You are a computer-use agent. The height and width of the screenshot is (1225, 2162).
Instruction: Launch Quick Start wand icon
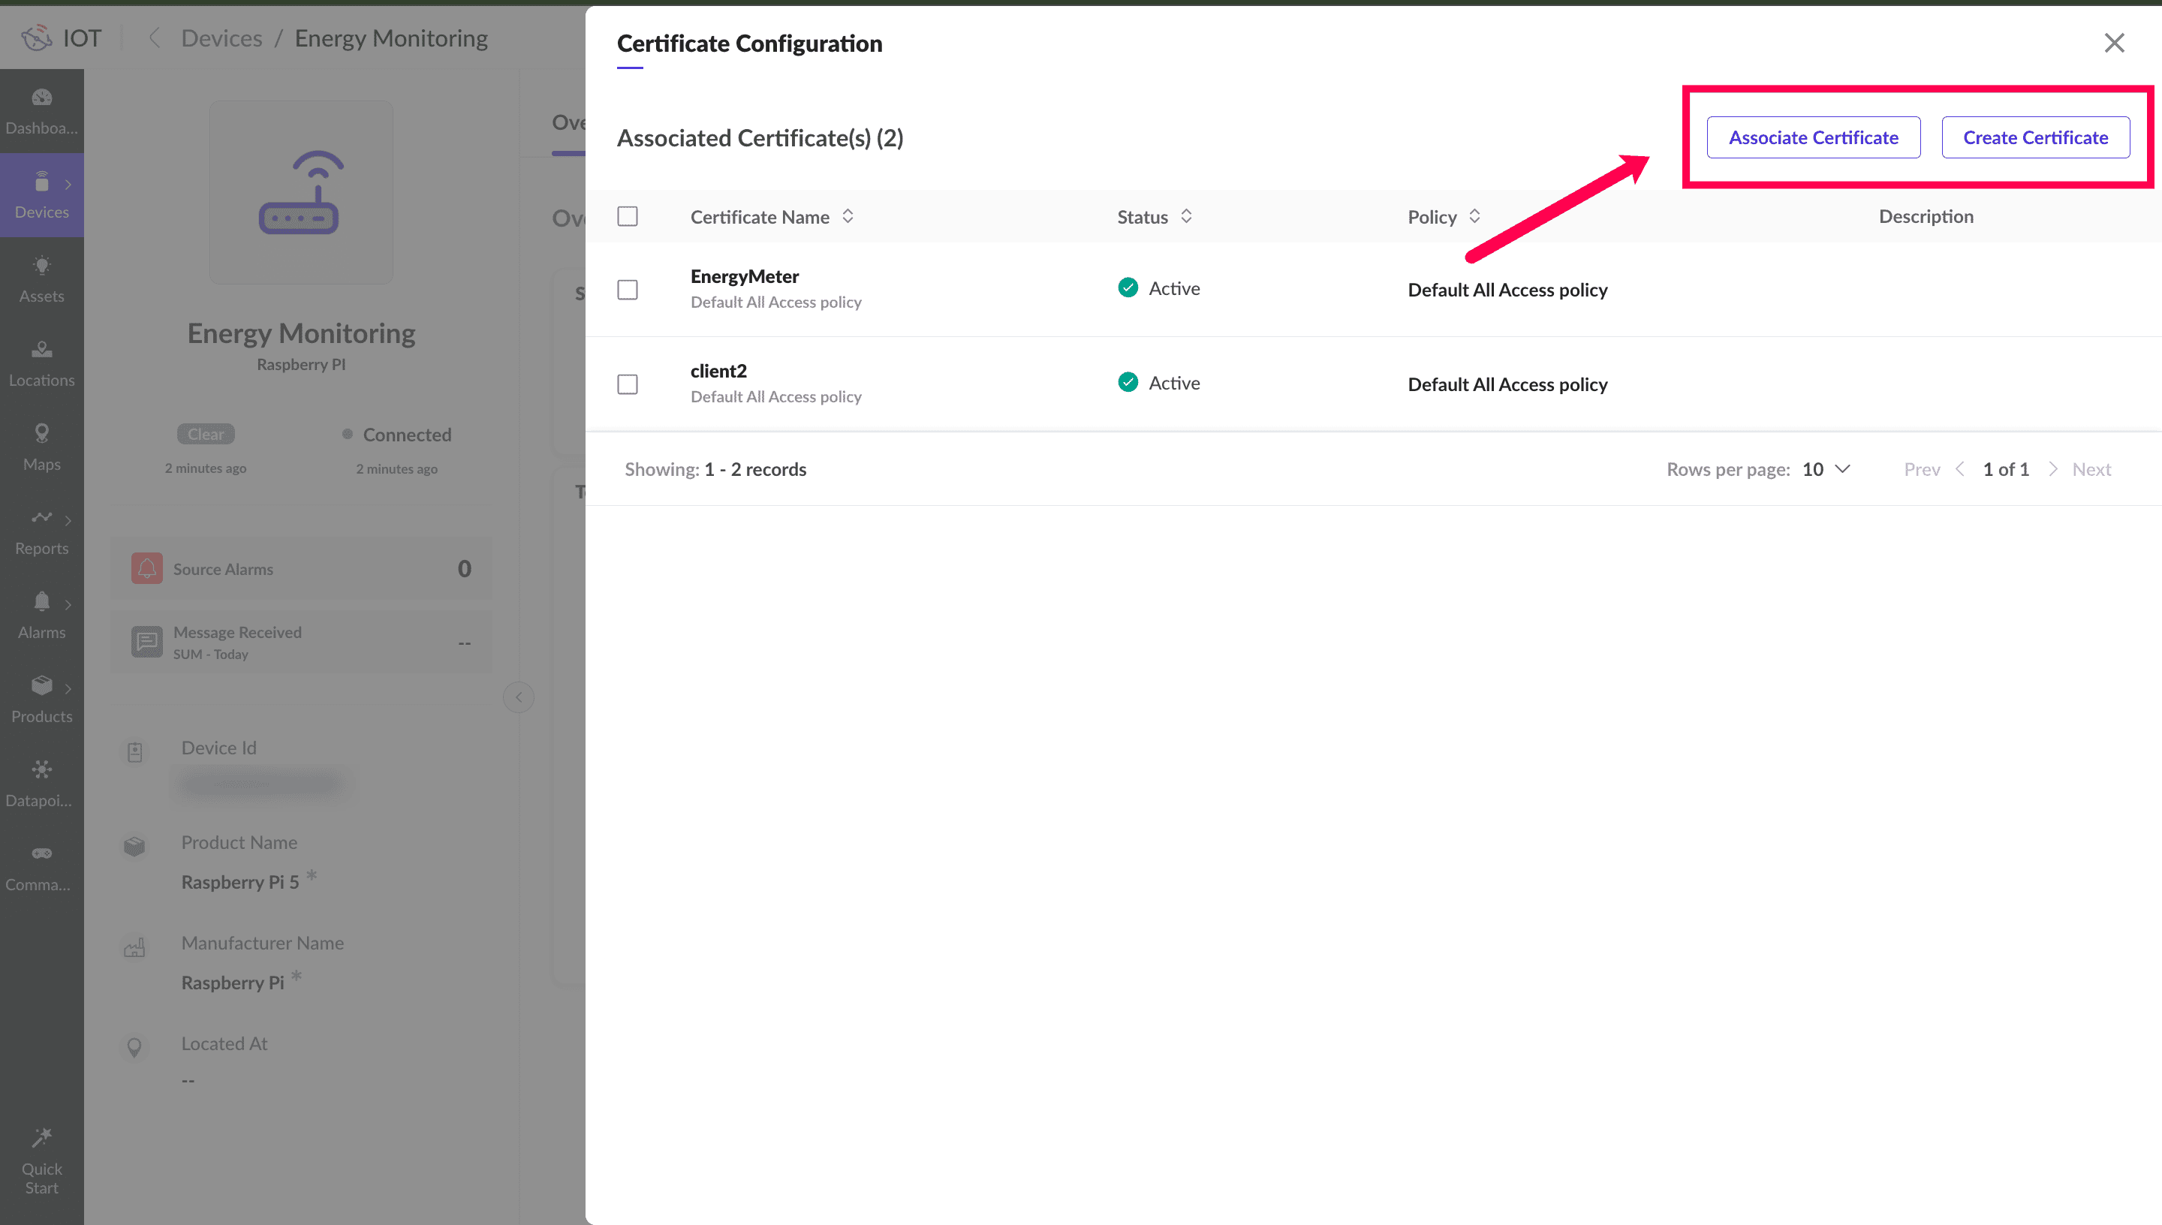(41, 1139)
